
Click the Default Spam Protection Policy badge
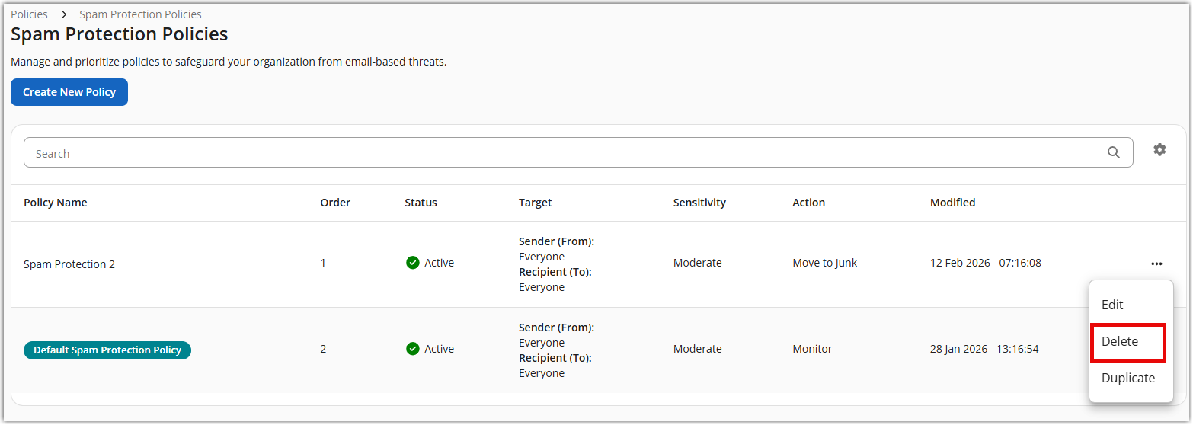click(107, 350)
